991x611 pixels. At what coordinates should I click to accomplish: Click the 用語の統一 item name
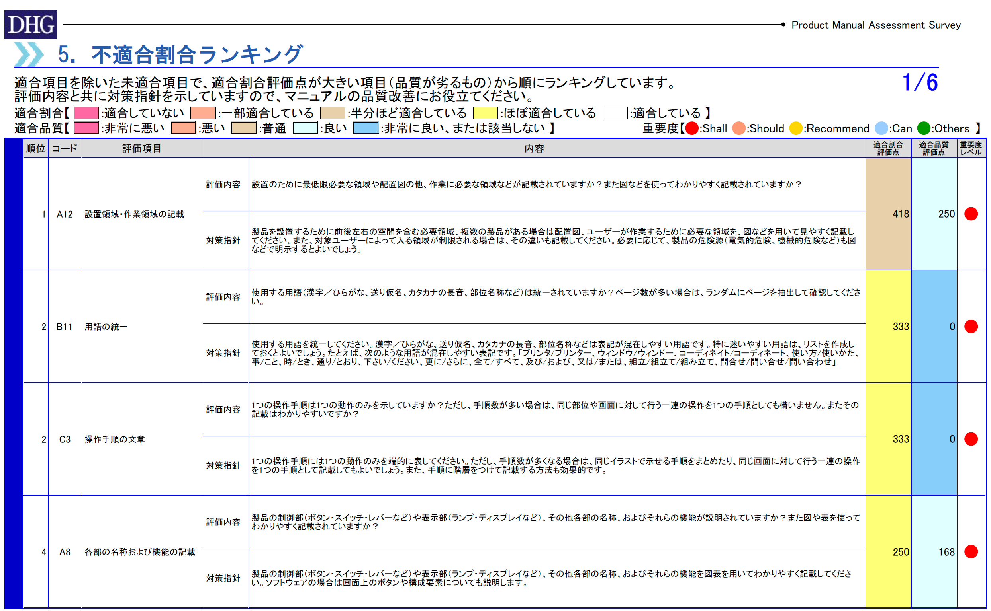[106, 327]
